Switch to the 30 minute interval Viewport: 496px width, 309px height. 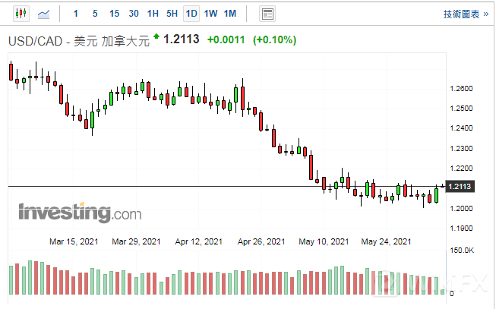point(134,13)
